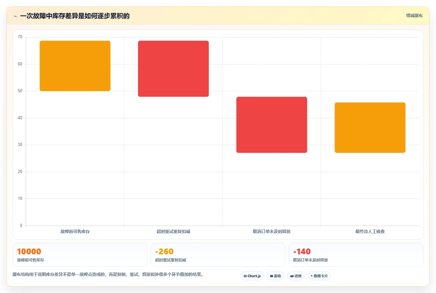Viewport: 436px width, 293px height.
Task: Click the red 超时重试重复扣减 bar
Action: click(x=173, y=69)
